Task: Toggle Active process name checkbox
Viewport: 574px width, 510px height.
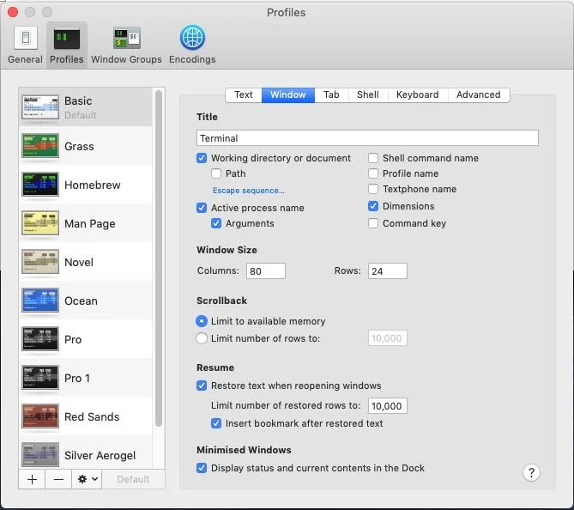Action: point(202,208)
